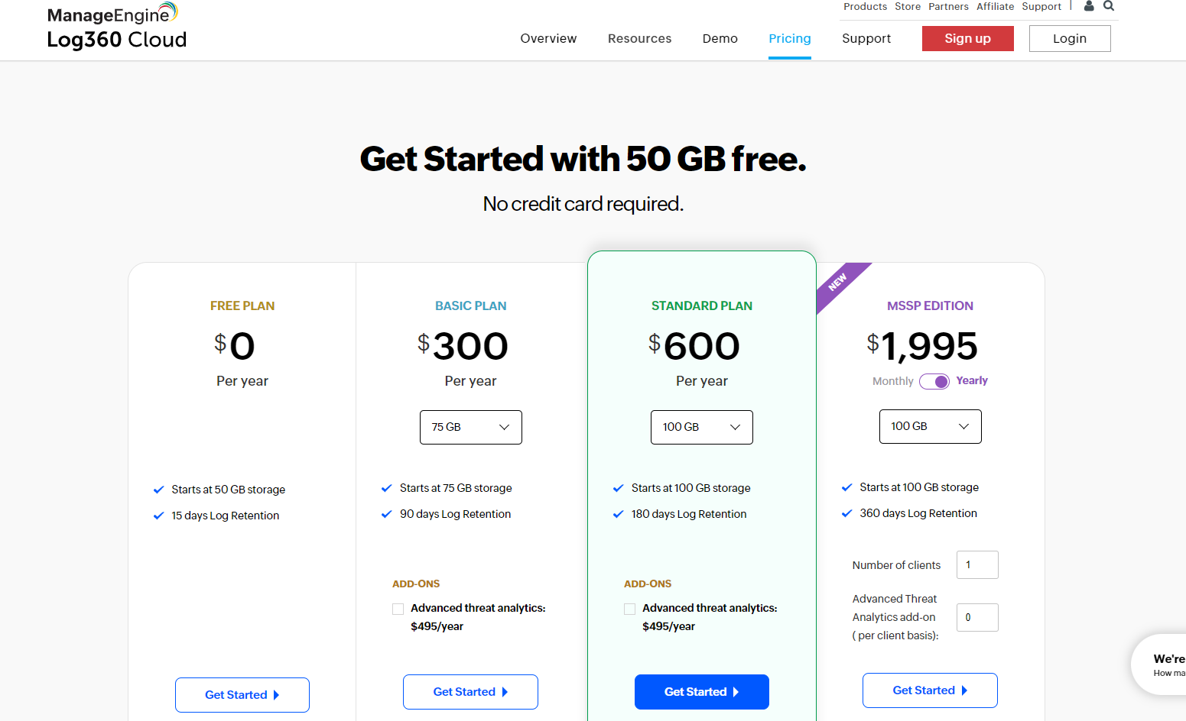This screenshot has height=721, width=1186.
Task: Open the search magnifier icon
Action: coord(1109,6)
